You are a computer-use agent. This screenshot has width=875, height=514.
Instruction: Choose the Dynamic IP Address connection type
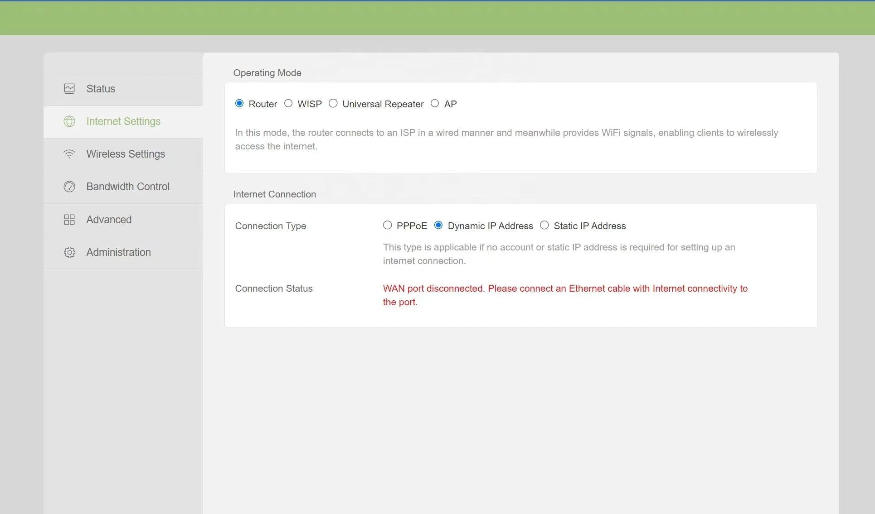point(438,225)
